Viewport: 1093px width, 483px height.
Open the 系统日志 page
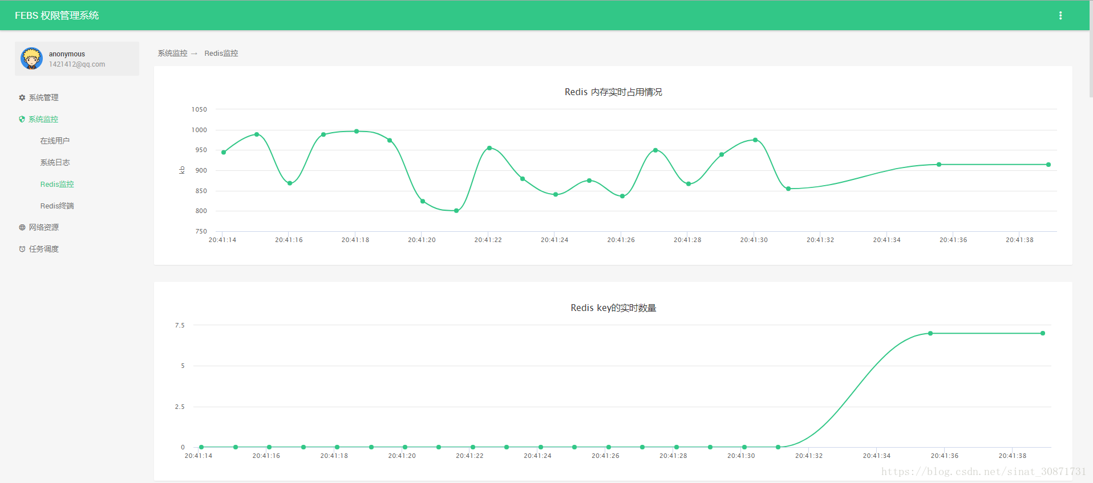(x=55, y=162)
